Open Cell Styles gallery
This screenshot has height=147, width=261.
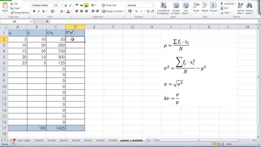point(186,8)
